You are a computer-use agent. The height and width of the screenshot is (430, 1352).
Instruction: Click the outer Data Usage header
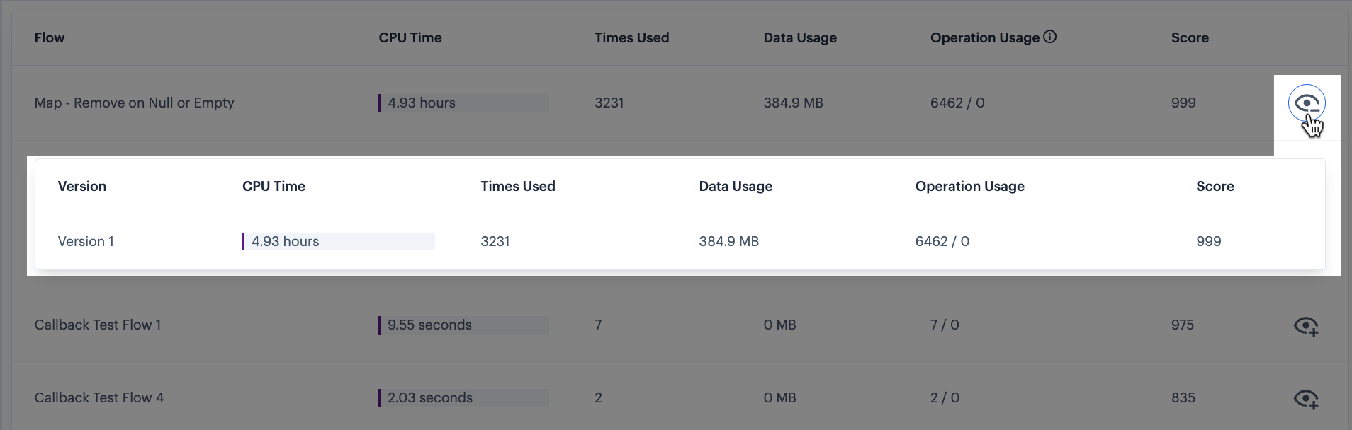click(800, 38)
